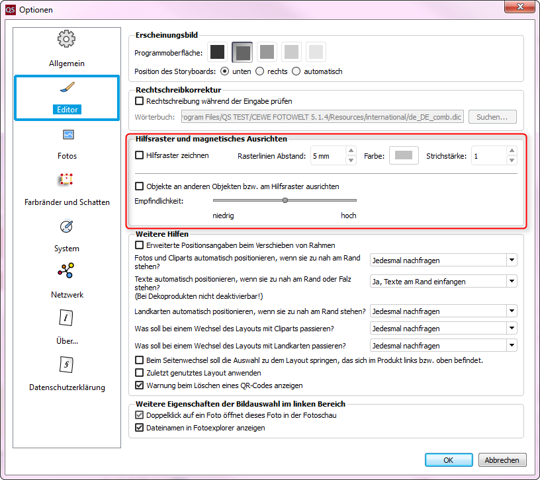Choose the selected dark gray interface swatch
Image resolution: width=540 pixels, height=480 pixels.
[242, 52]
